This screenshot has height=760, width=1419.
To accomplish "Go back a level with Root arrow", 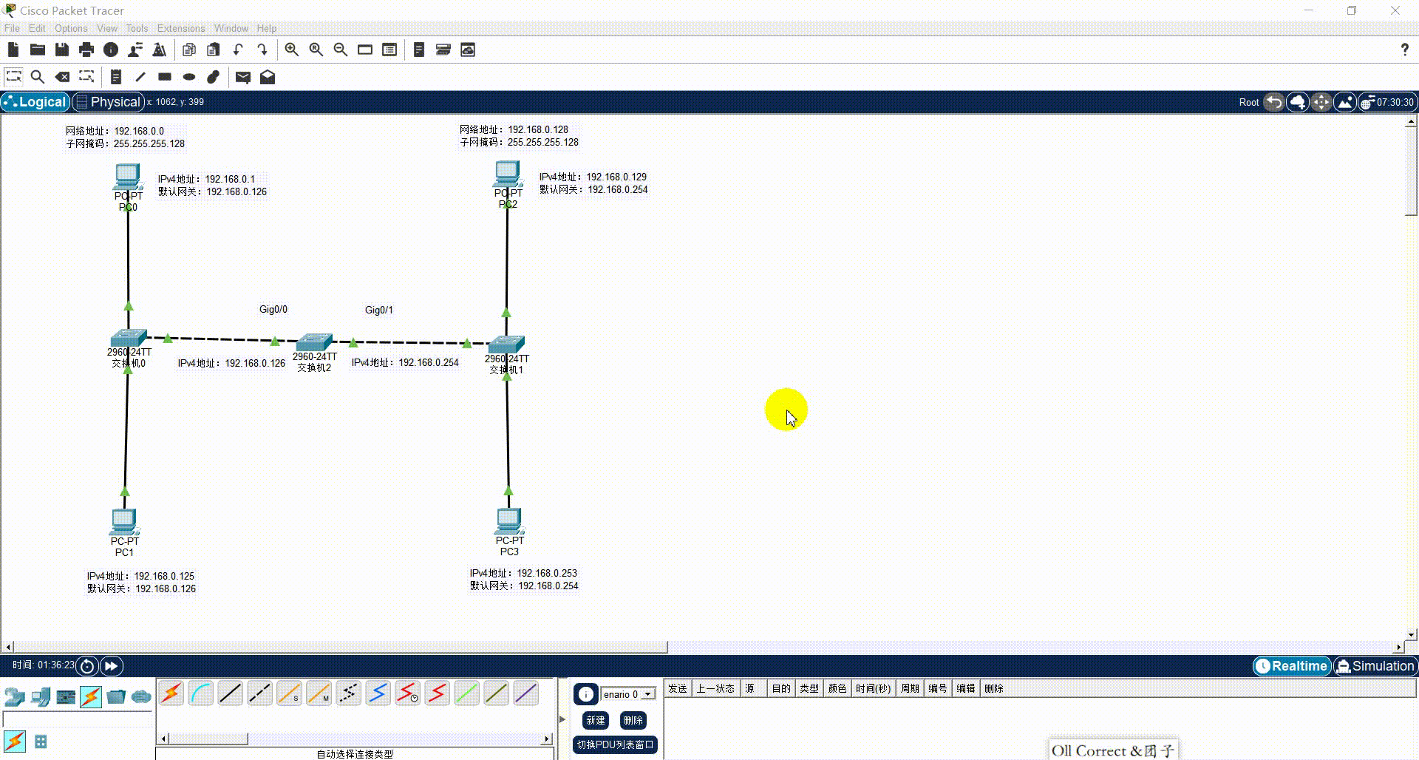I will coord(1273,102).
